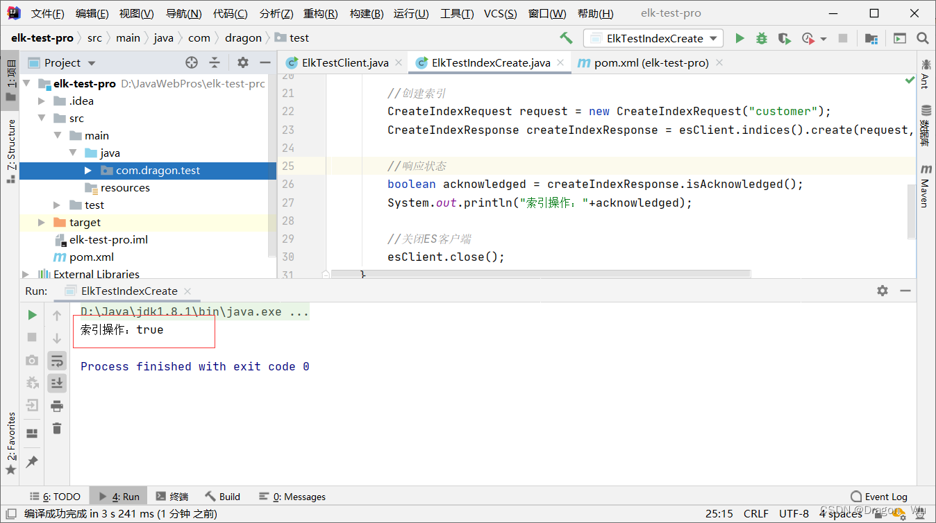Run with Coverage
The height and width of the screenshot is (523, 936).
(783, 38)
